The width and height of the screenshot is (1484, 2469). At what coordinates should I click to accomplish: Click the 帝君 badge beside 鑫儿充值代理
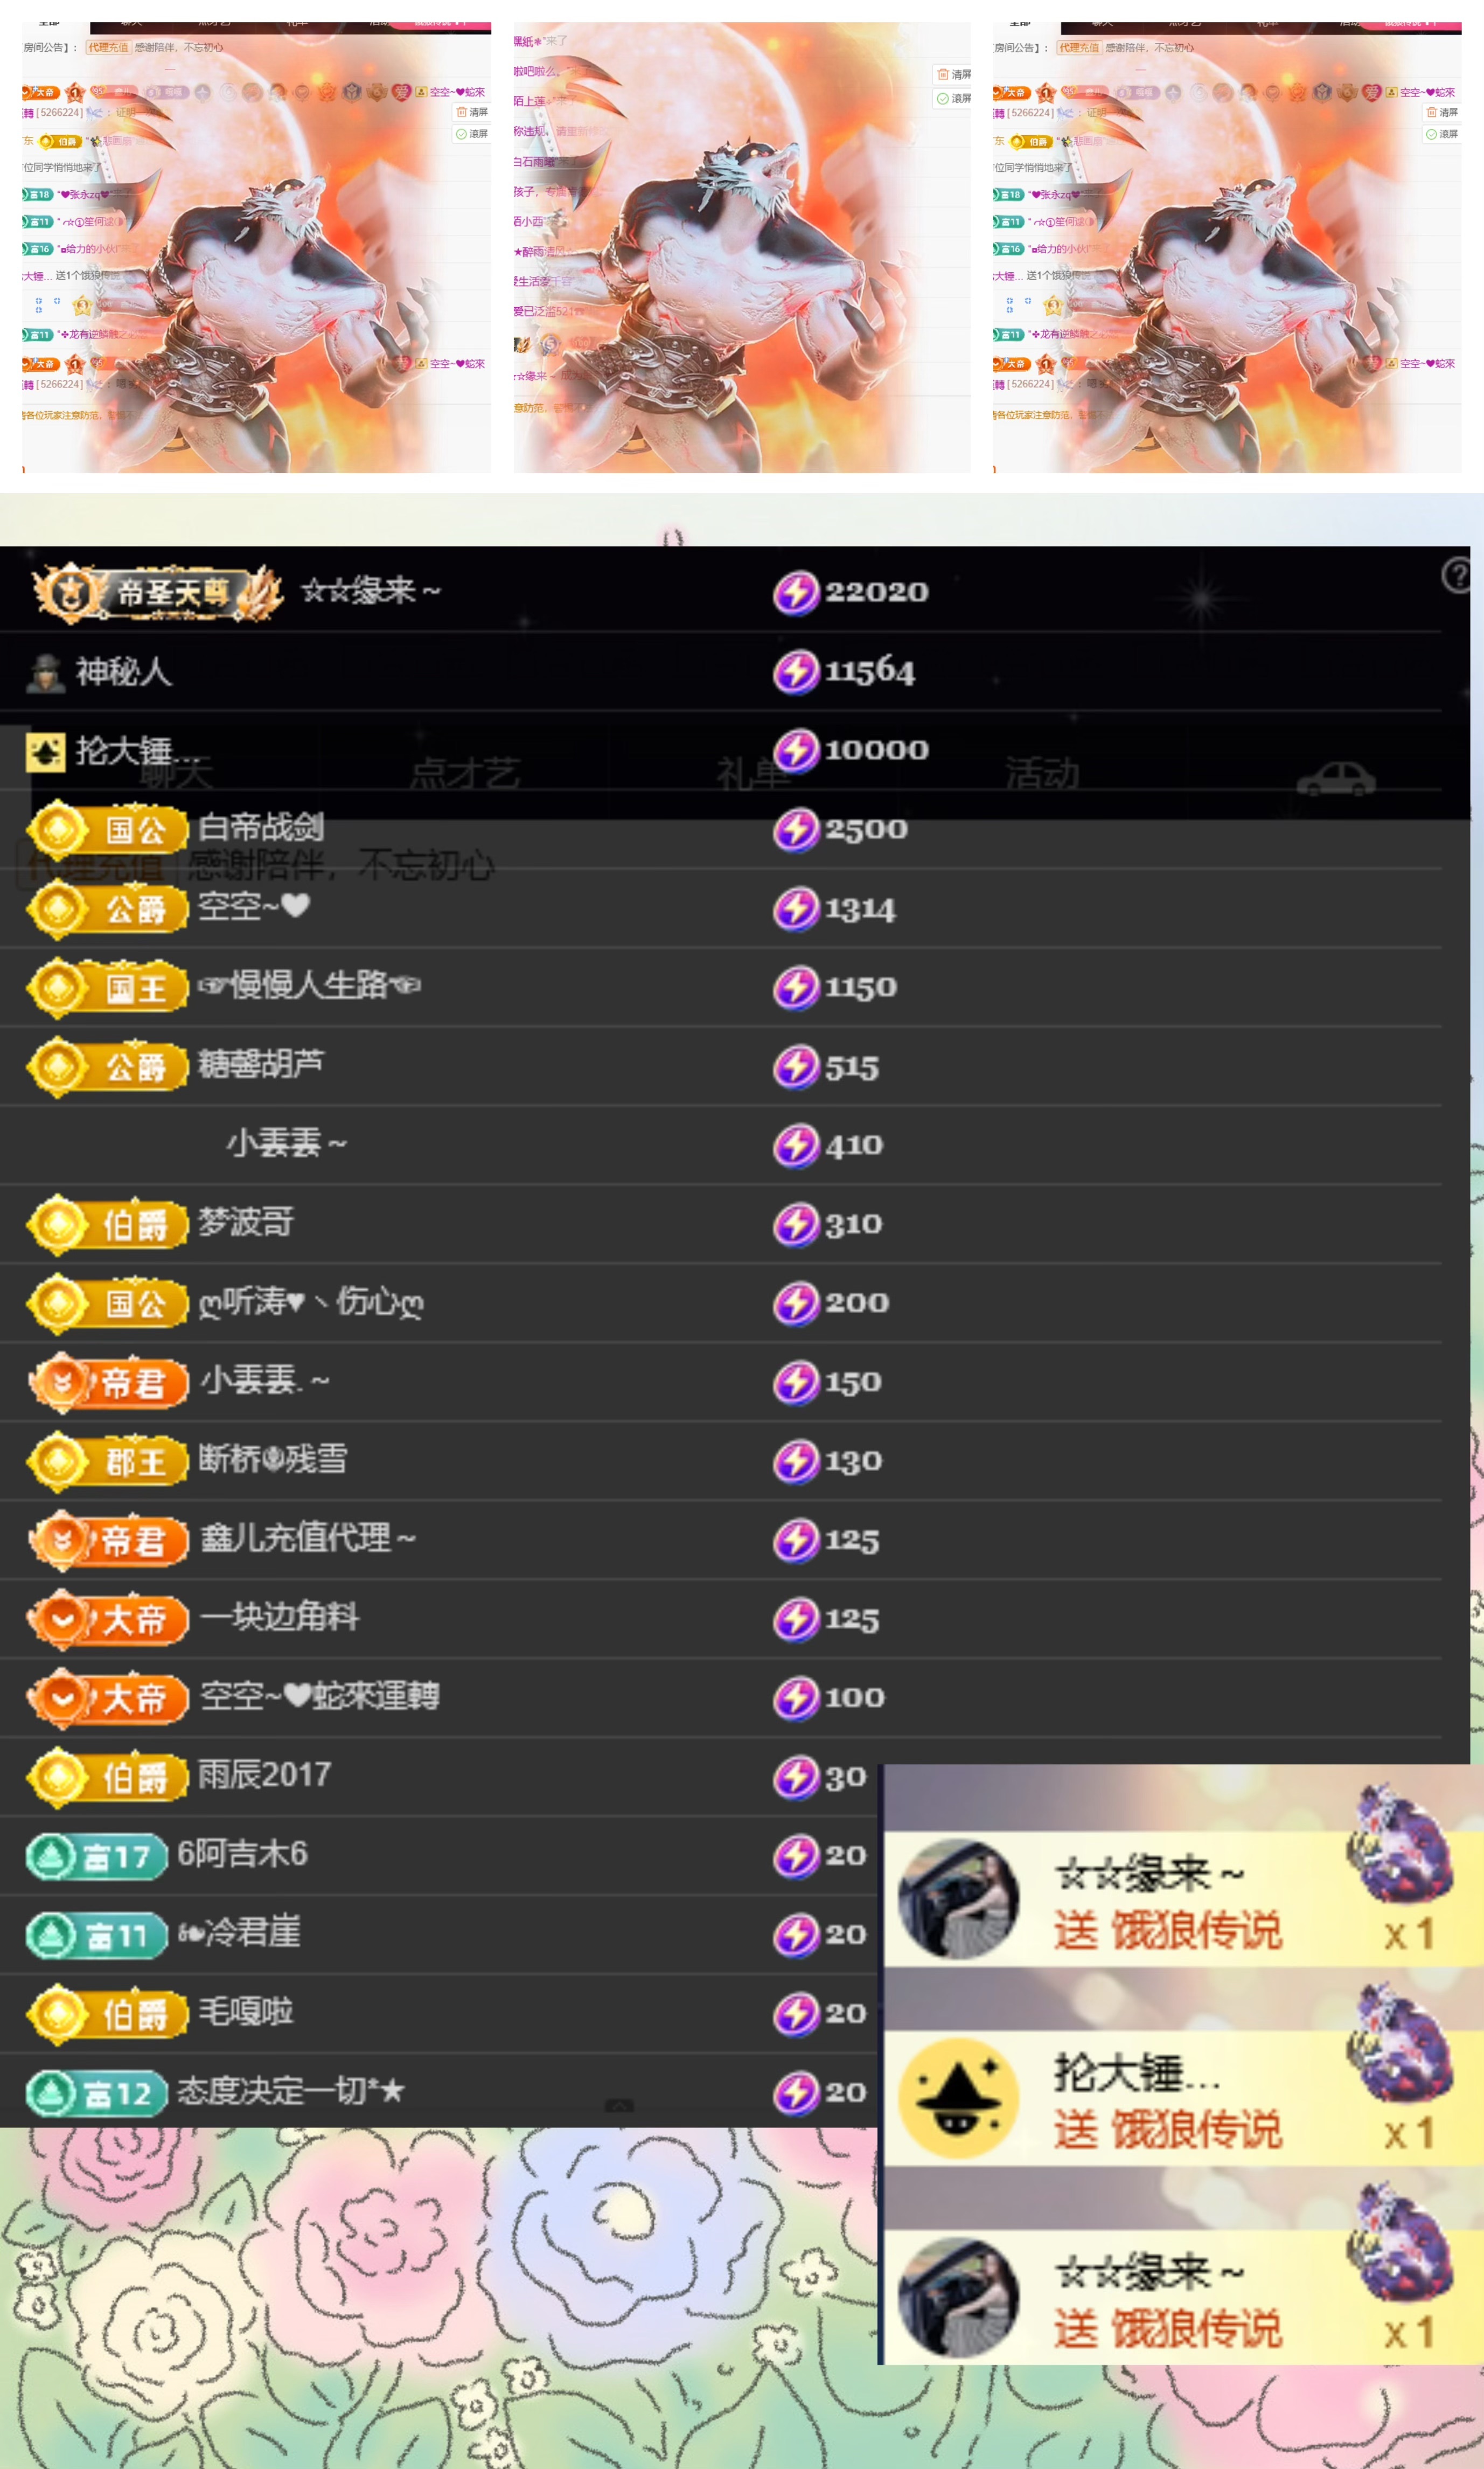(x=109, y=1539)
